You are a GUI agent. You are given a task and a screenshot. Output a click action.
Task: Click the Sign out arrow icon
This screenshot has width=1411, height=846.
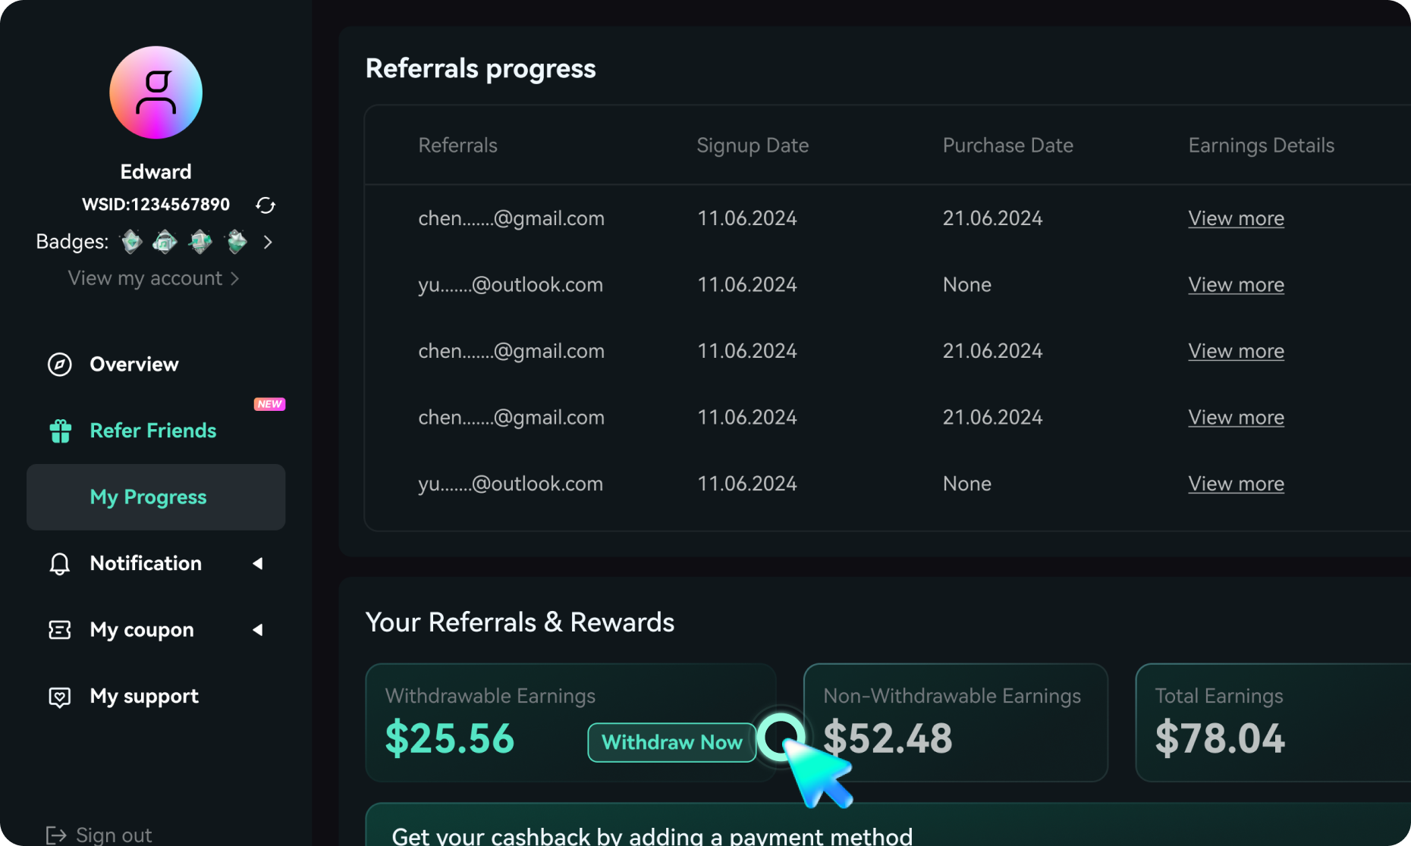(x=56, y=835)
